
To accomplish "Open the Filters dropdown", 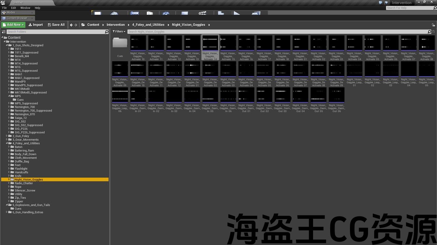I will pyautogui.click(x=119, y=32).
